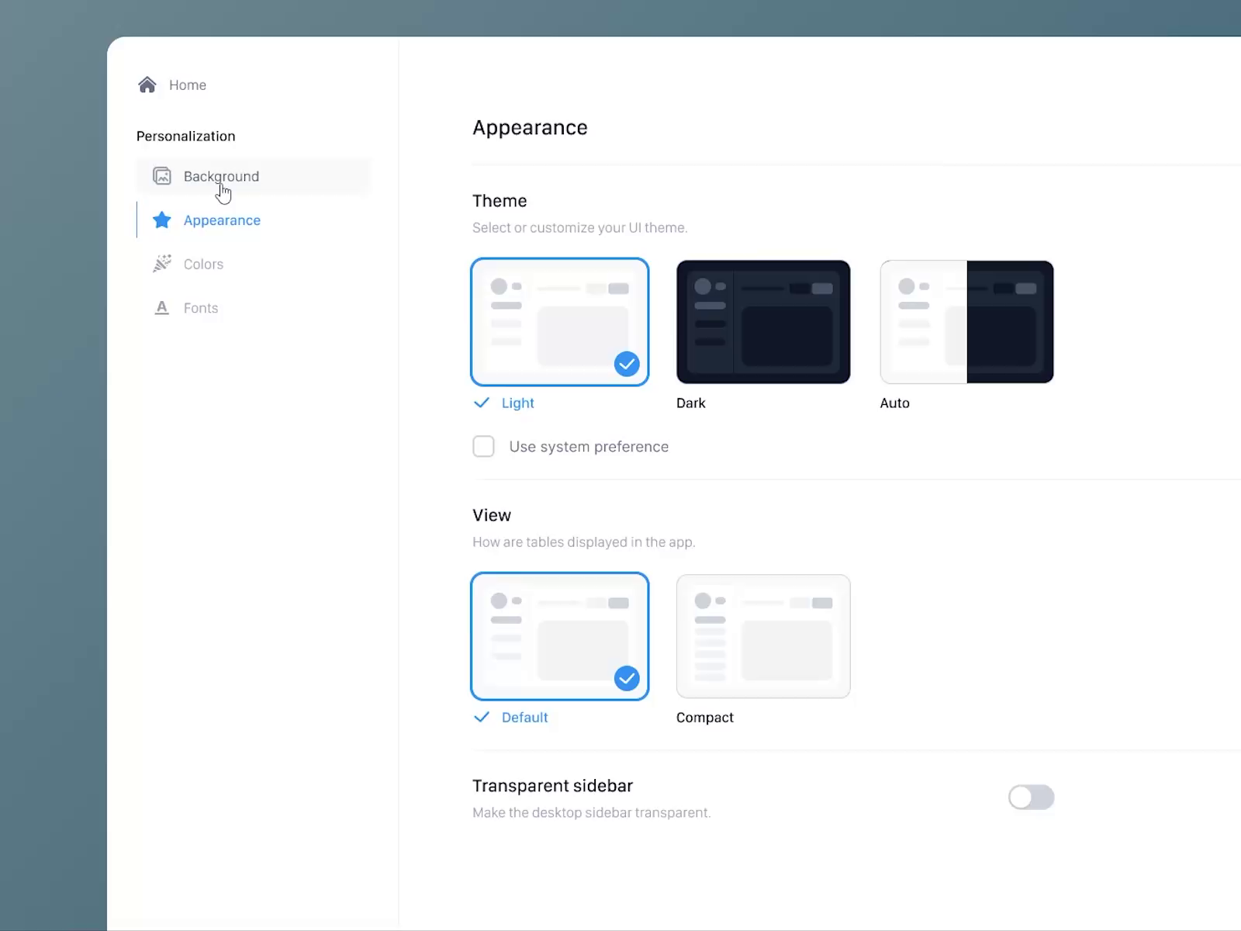Open the Colors personalization page
Viewport: 1241px width, 931px height.
click(x=202, y=264)
